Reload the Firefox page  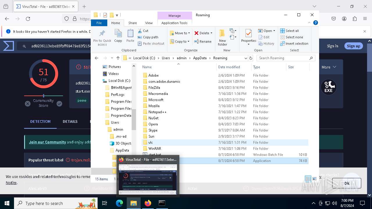(x=28, y=19)
